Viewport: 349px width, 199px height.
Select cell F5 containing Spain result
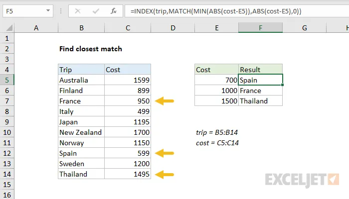(260, 80)
